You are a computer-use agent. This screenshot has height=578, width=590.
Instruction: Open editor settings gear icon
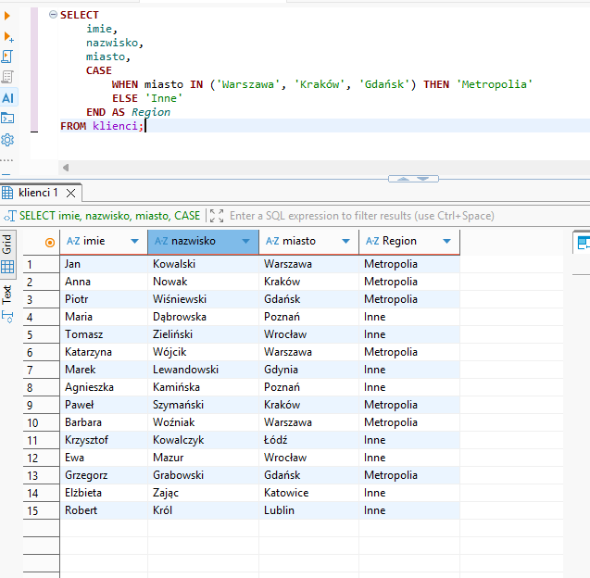(x=7, y=139)
